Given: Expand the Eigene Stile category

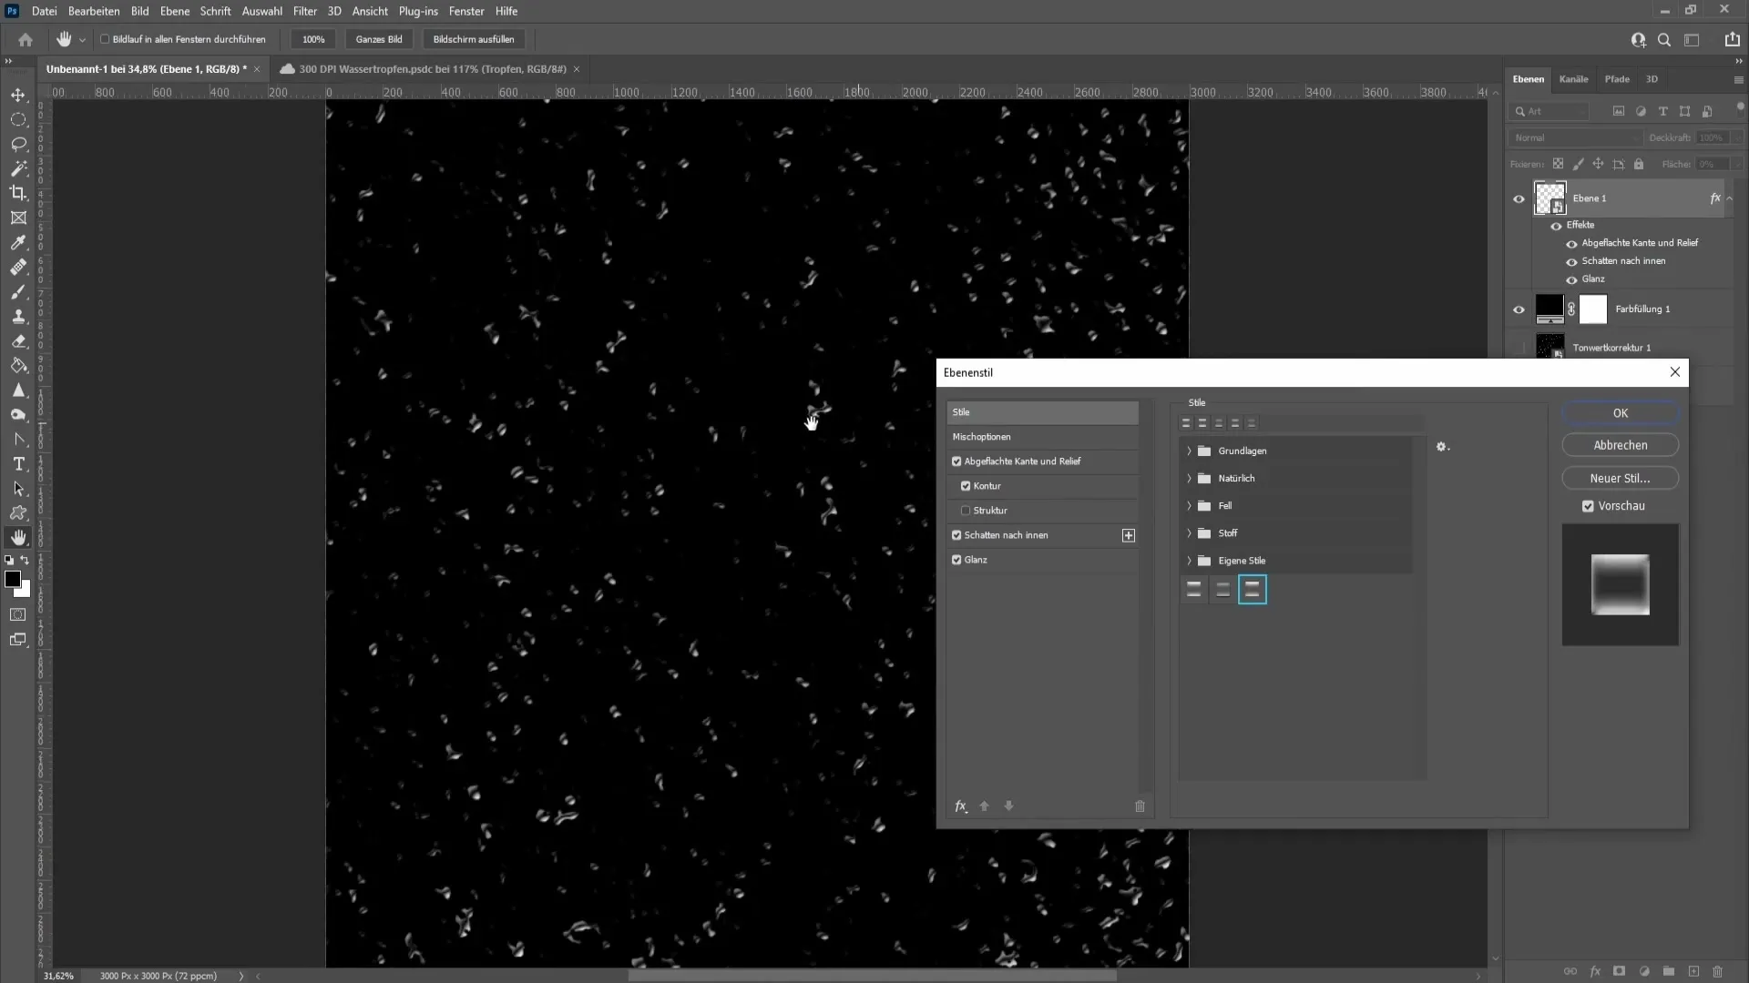Looking at the screenshot, I should [x=1188, y=561].
